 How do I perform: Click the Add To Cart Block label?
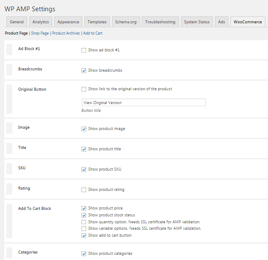(34, 209)
